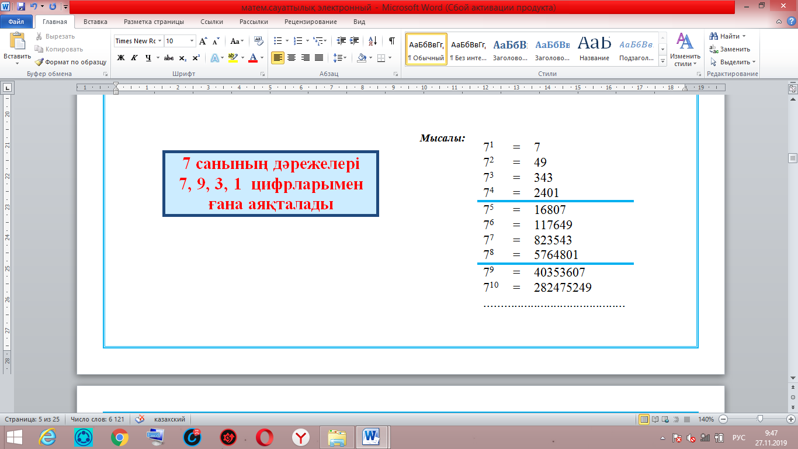The height and width of the screenshot is (449, 798).
Task: Open Выделить dropdown menu
Action: click(x=733, y=62)
